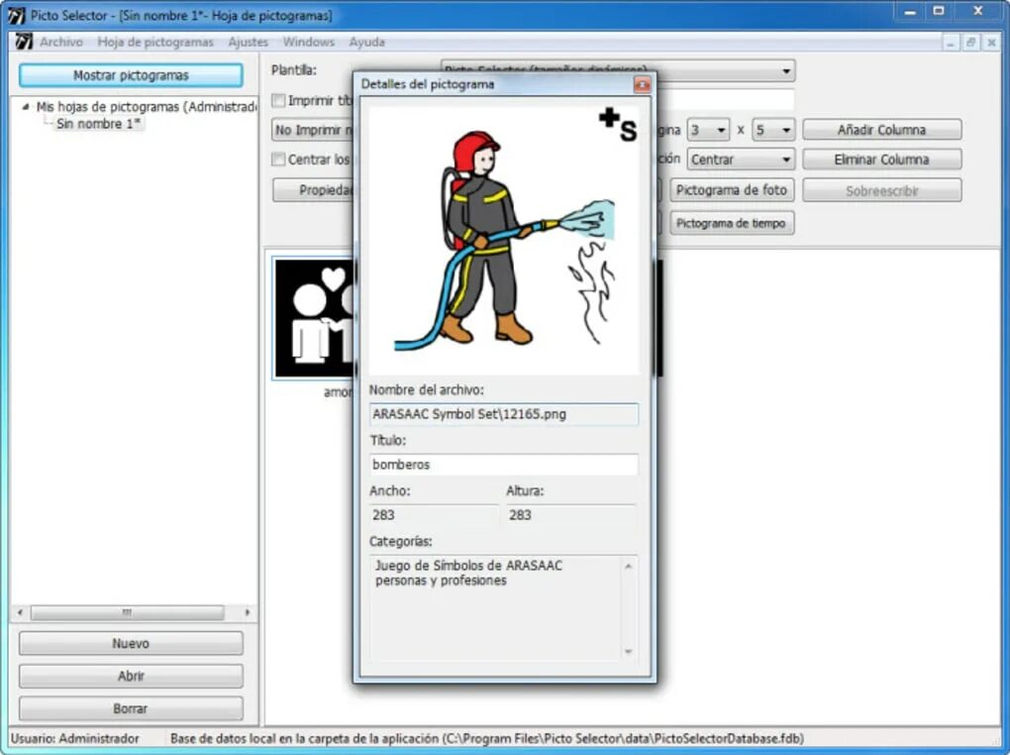Image resolution: width=1010 pixels, height=755 pixels.
Task: Click the Abrir button
Action: (131, 676)
